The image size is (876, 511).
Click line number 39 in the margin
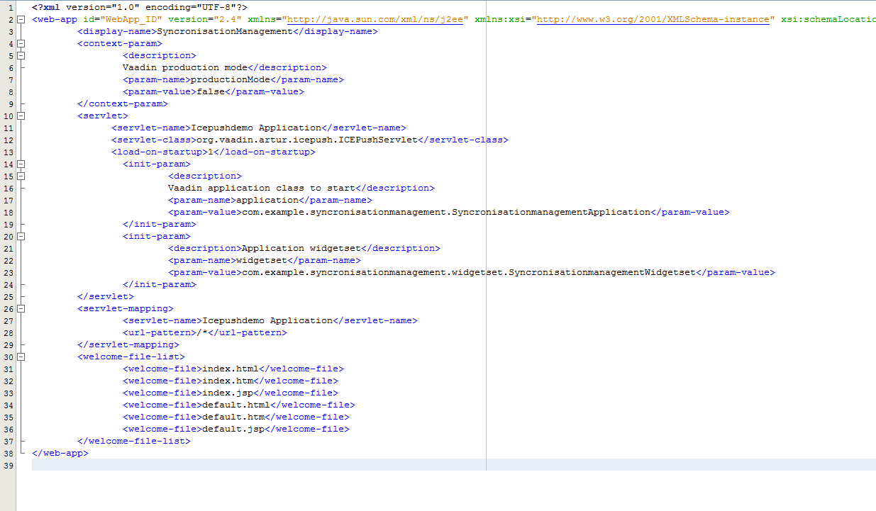click(x=9, y=465)
